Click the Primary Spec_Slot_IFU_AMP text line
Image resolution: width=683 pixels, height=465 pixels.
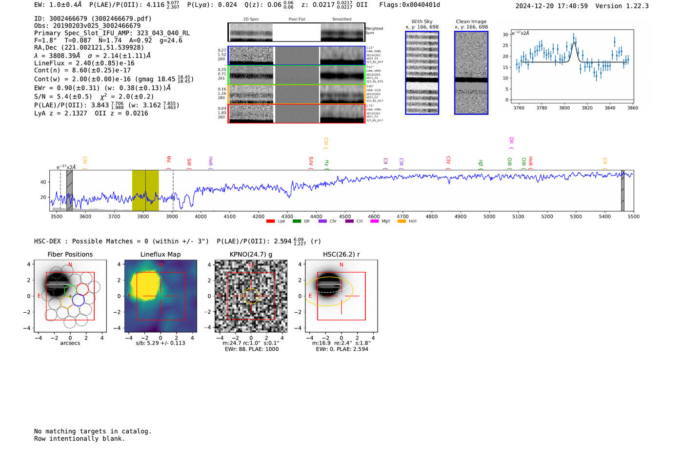coord(112,33)
